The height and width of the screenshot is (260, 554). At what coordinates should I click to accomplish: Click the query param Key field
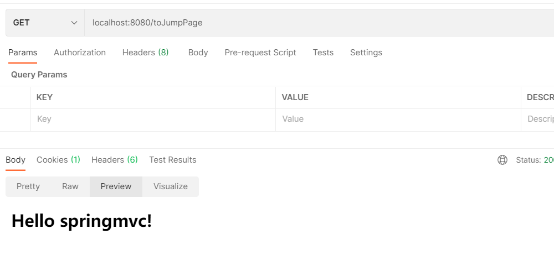point(152,119)
